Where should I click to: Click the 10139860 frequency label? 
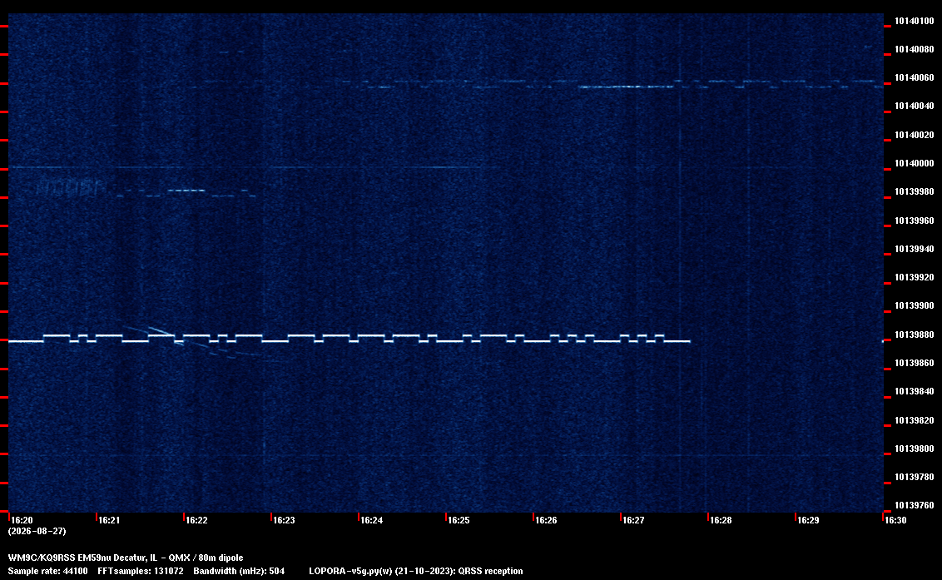pos(914,363)
